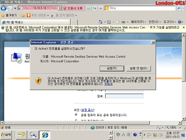Click the Home page icon
Screen dimensions: 186x140
100,22
